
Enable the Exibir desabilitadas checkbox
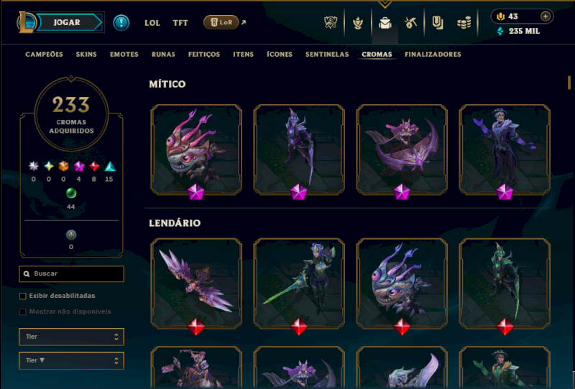click(23, 296)
